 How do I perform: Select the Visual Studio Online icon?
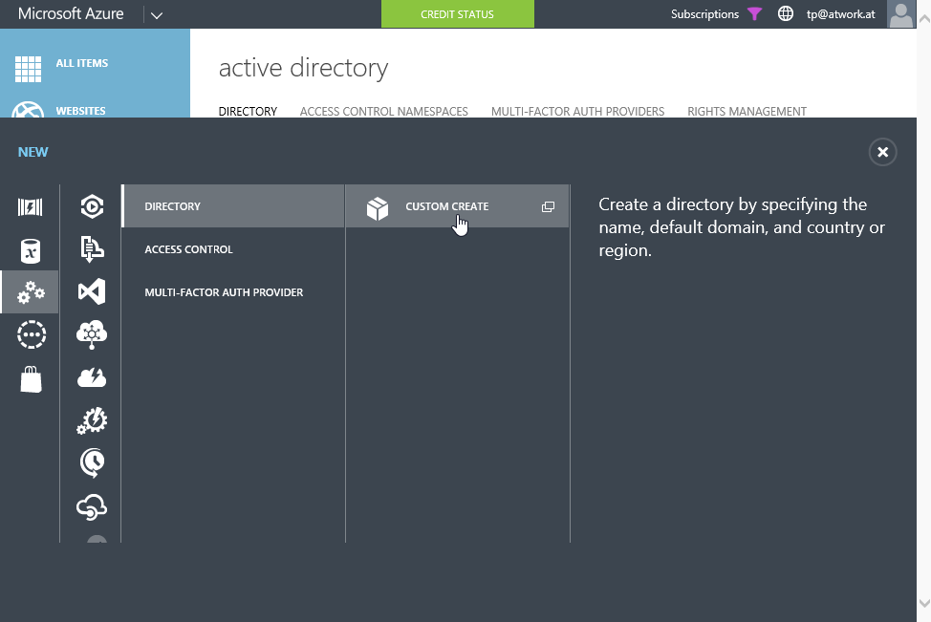[x=92, y=291]
